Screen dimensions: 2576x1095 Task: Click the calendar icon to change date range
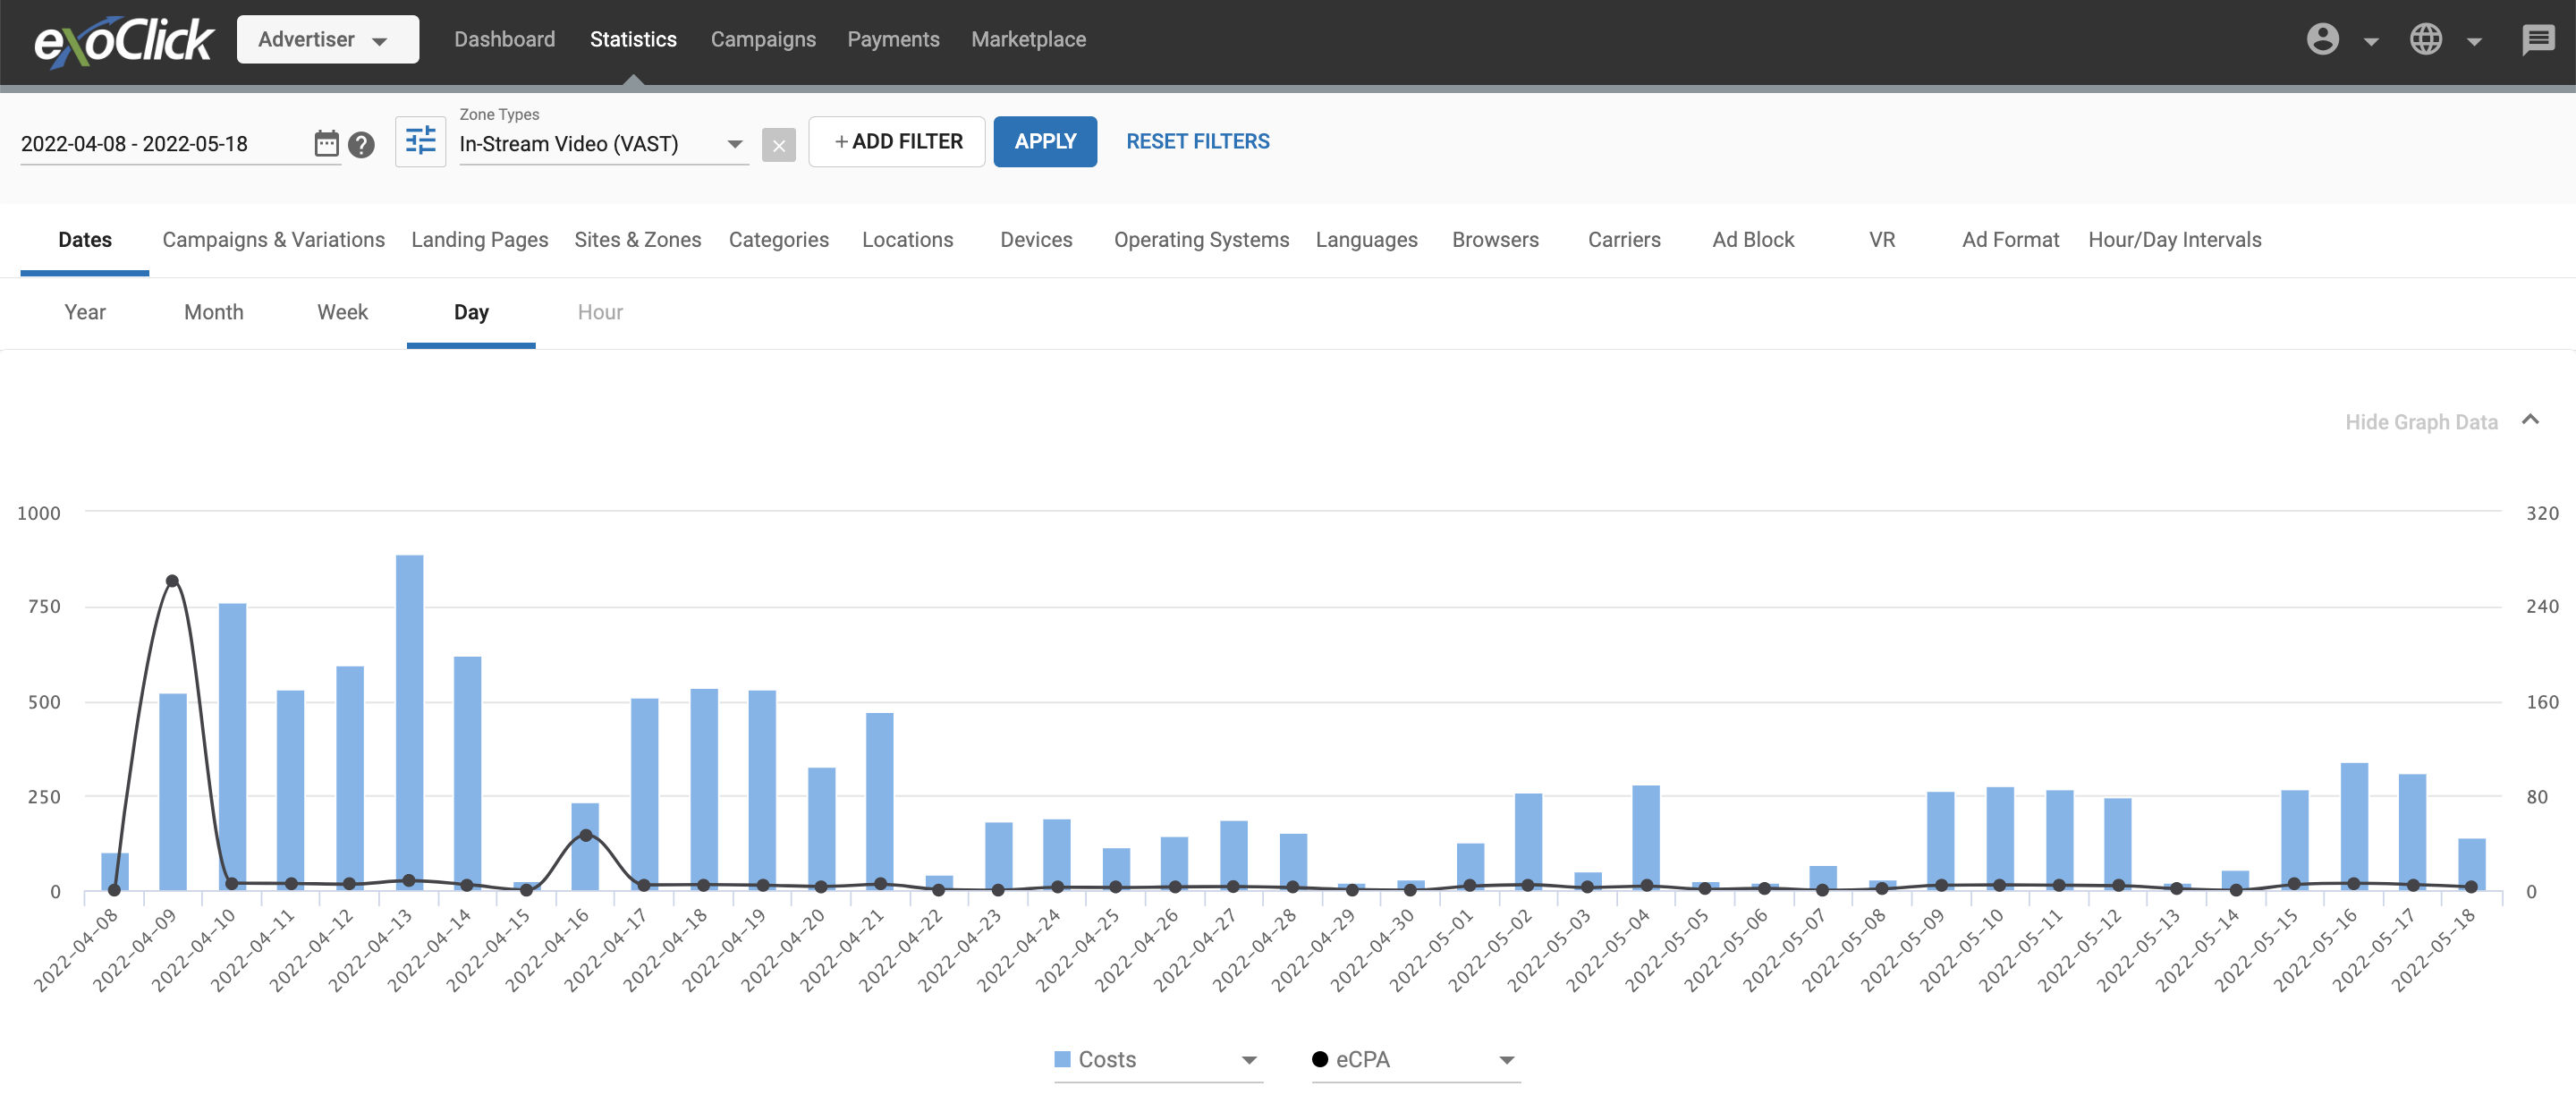pyautogui.click(x=324, y=143)
